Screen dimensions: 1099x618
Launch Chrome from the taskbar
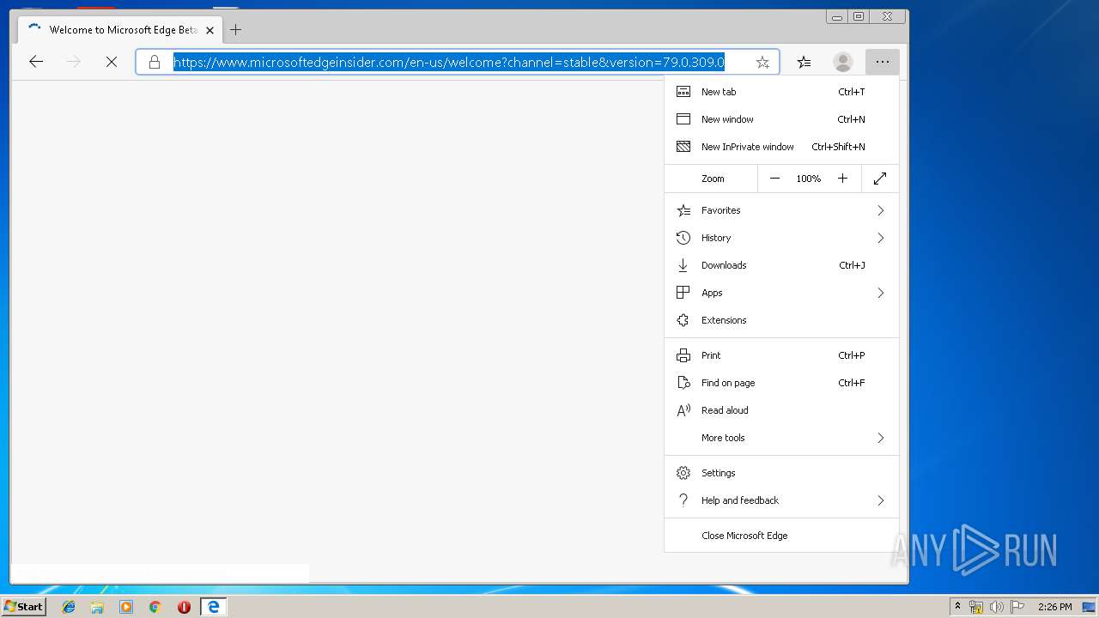(155, 607)
